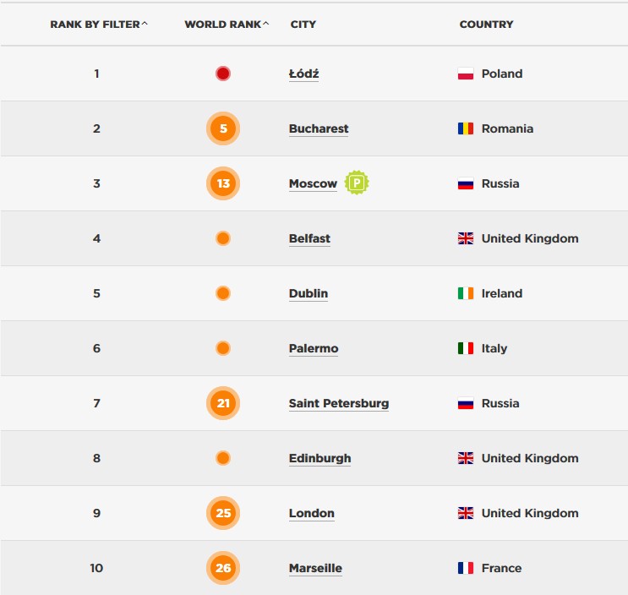628x595 pixels.
Task: Click the Ireland flag icon
Action: [466, 293]
